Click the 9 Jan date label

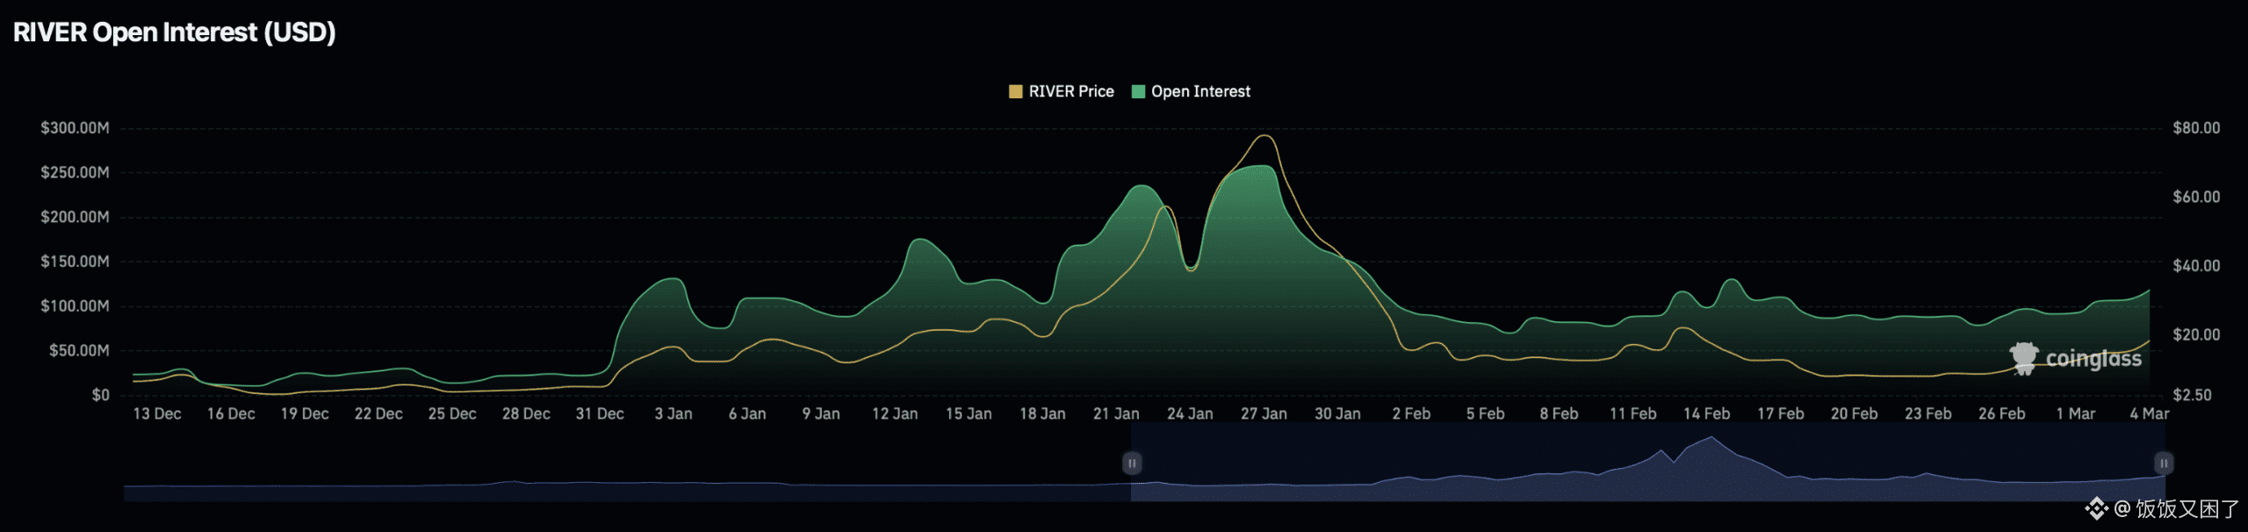coord(821,413)
